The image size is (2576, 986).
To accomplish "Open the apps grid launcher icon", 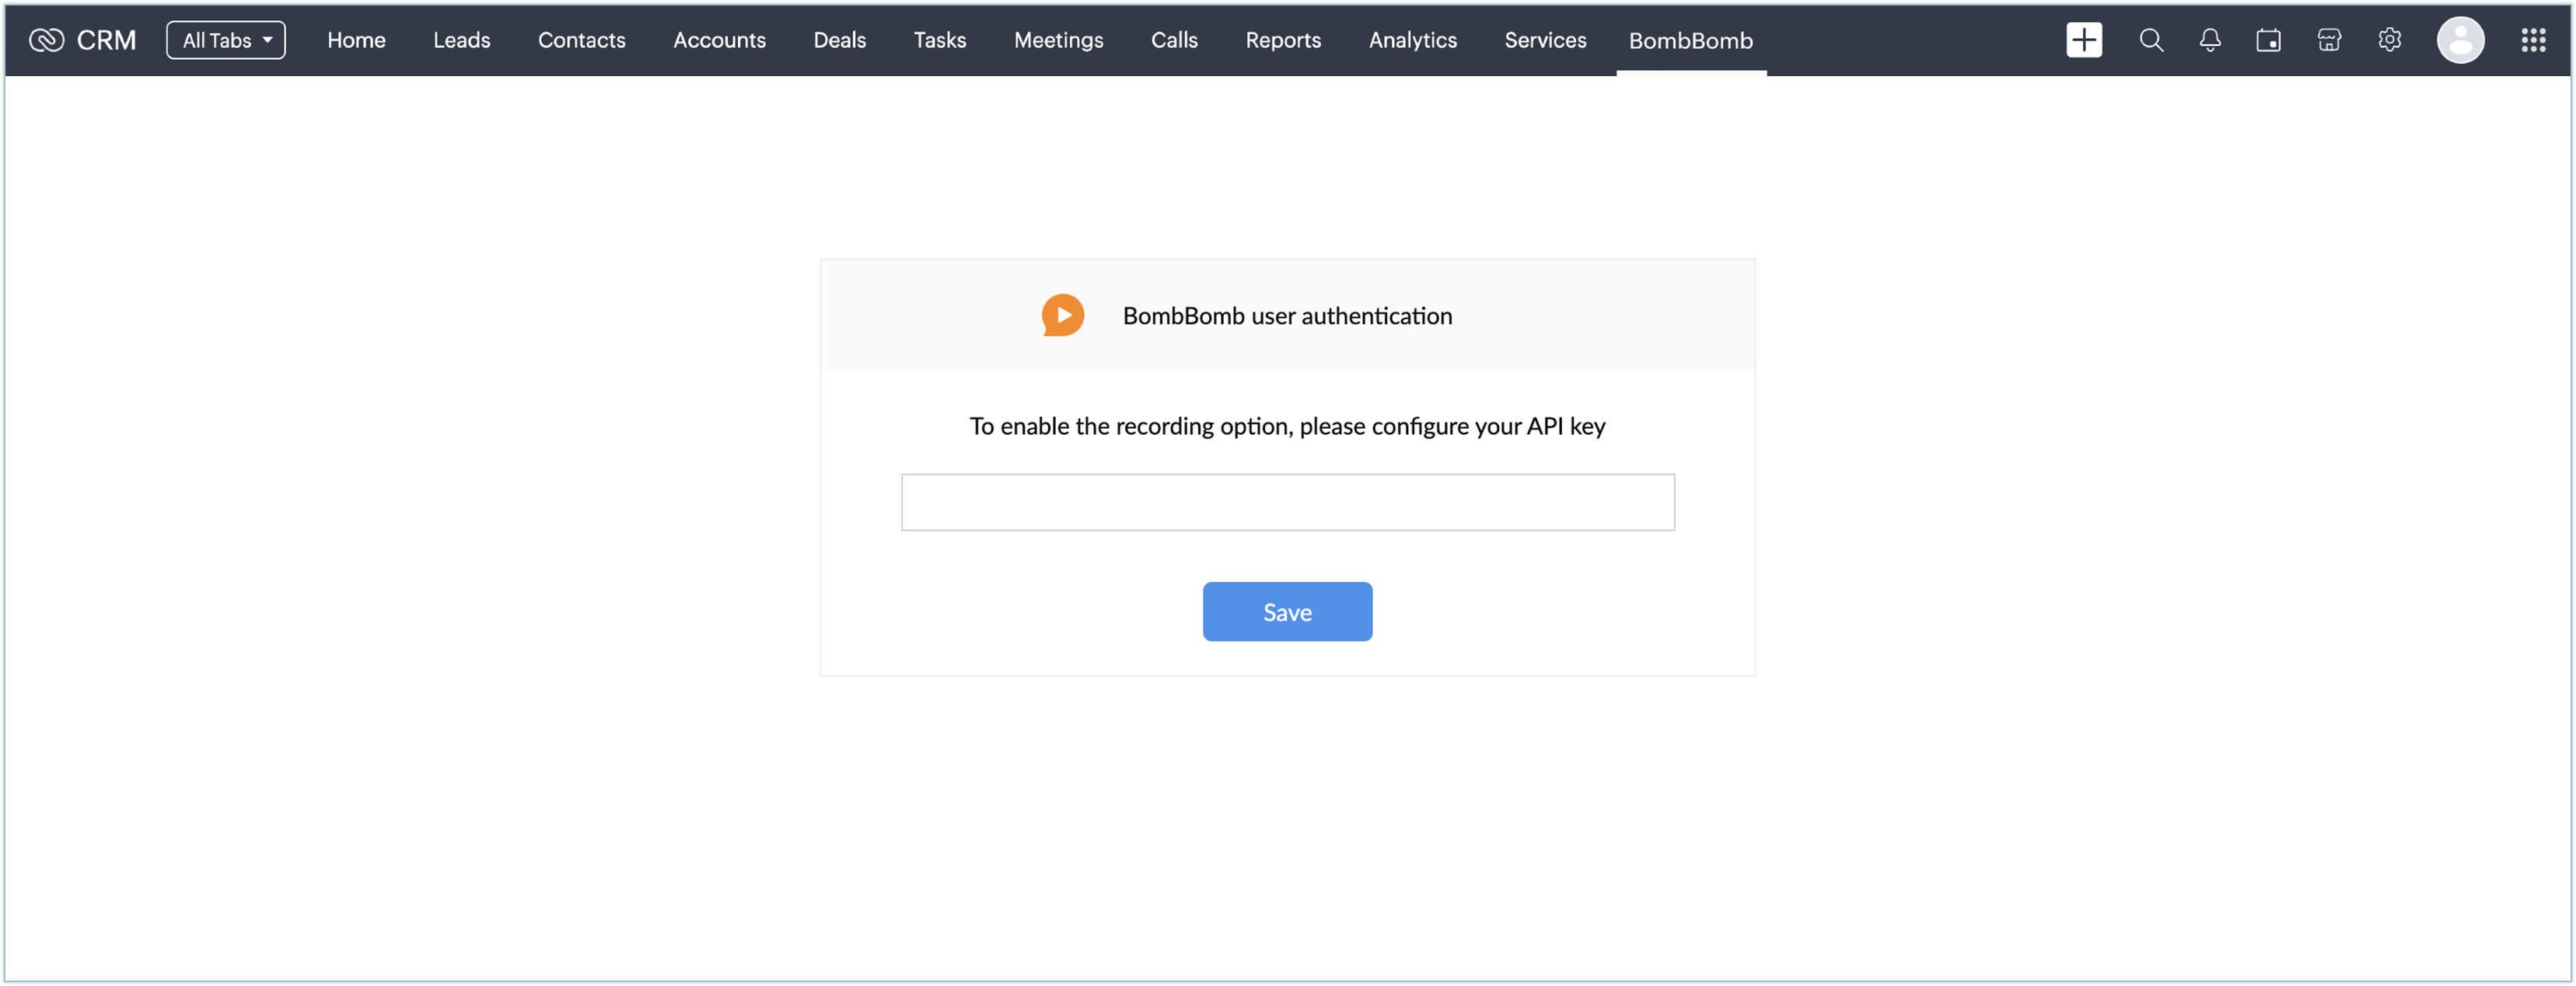I will (2533, 40).
